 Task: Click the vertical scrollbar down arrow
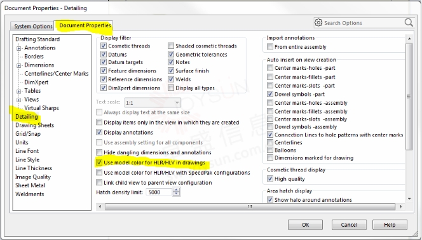pos(409,199)
